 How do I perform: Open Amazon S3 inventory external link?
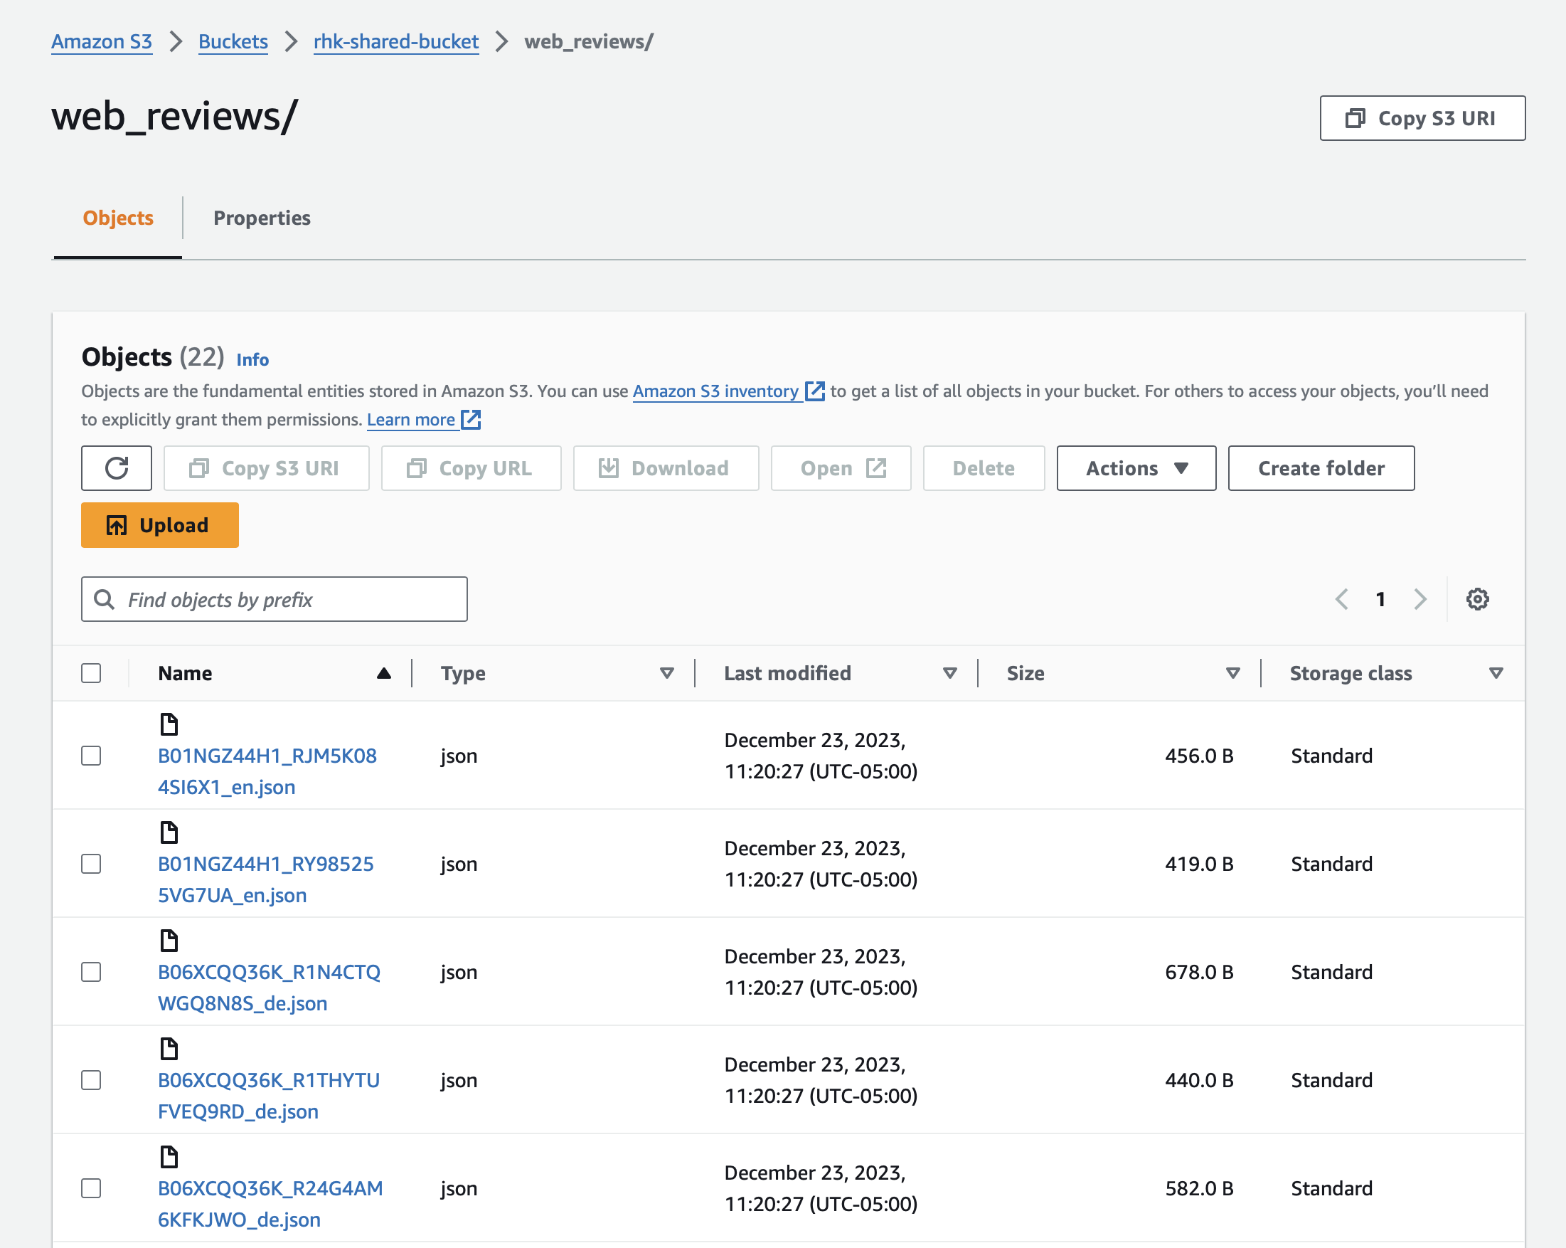tap(715, 391)
